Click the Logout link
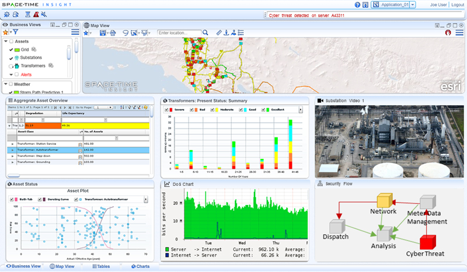Image resolution: width=467 pixels, height=272 pixels. click(458, 5)
